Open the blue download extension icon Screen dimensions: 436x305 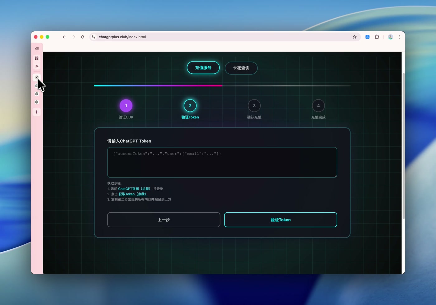[367, 37]
